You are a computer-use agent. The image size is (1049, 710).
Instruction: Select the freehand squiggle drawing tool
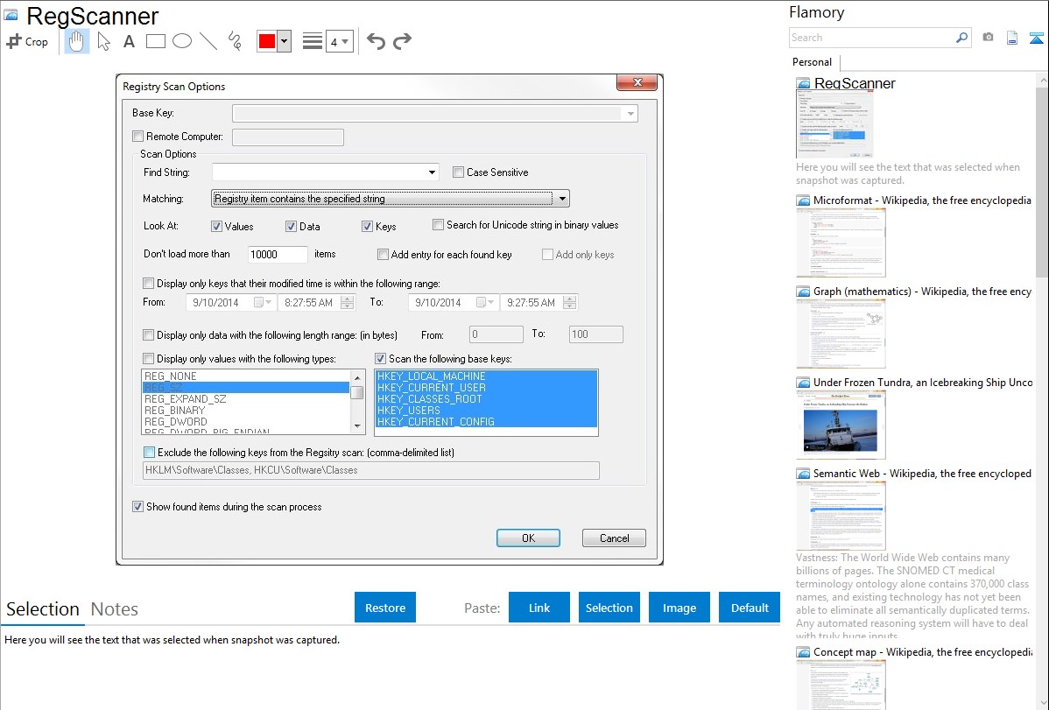point(235,41)
